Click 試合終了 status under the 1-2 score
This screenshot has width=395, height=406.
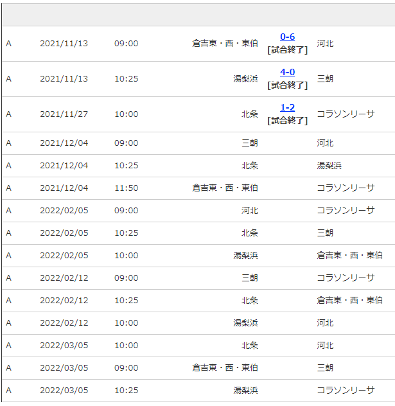tap(287, 120)
